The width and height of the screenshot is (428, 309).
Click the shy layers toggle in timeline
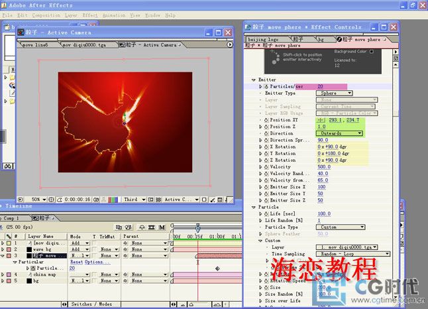(142, 227)
